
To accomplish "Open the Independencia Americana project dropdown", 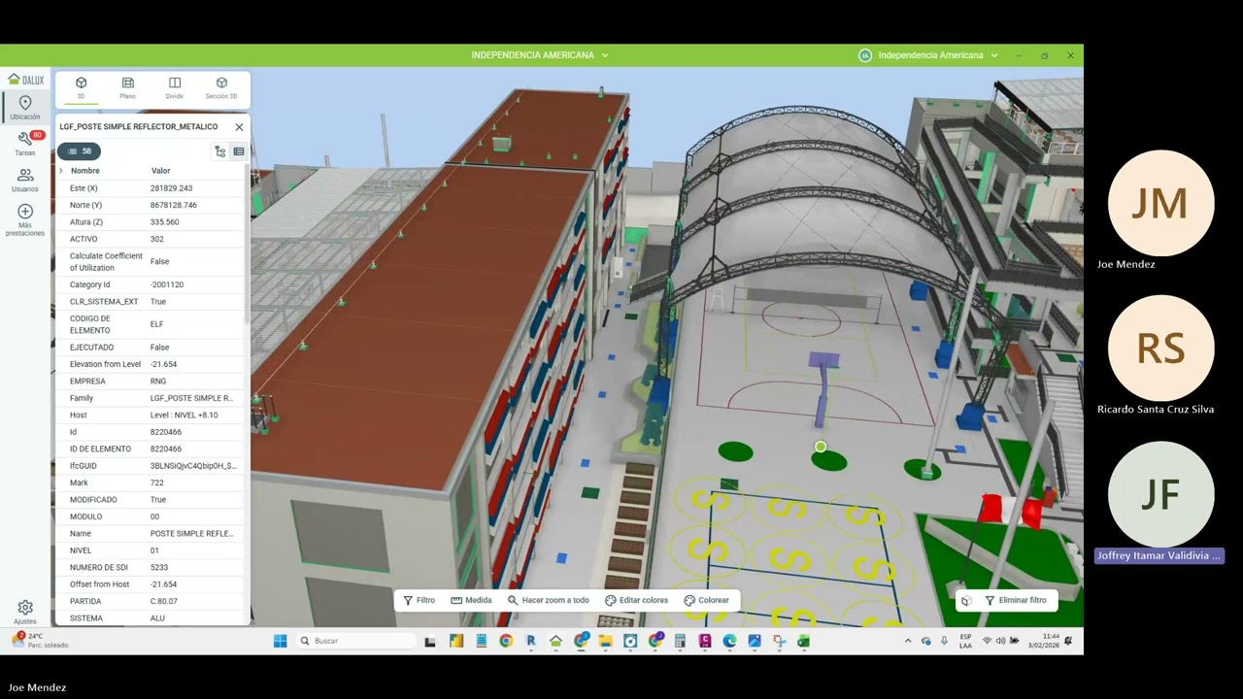I will 540,55.
